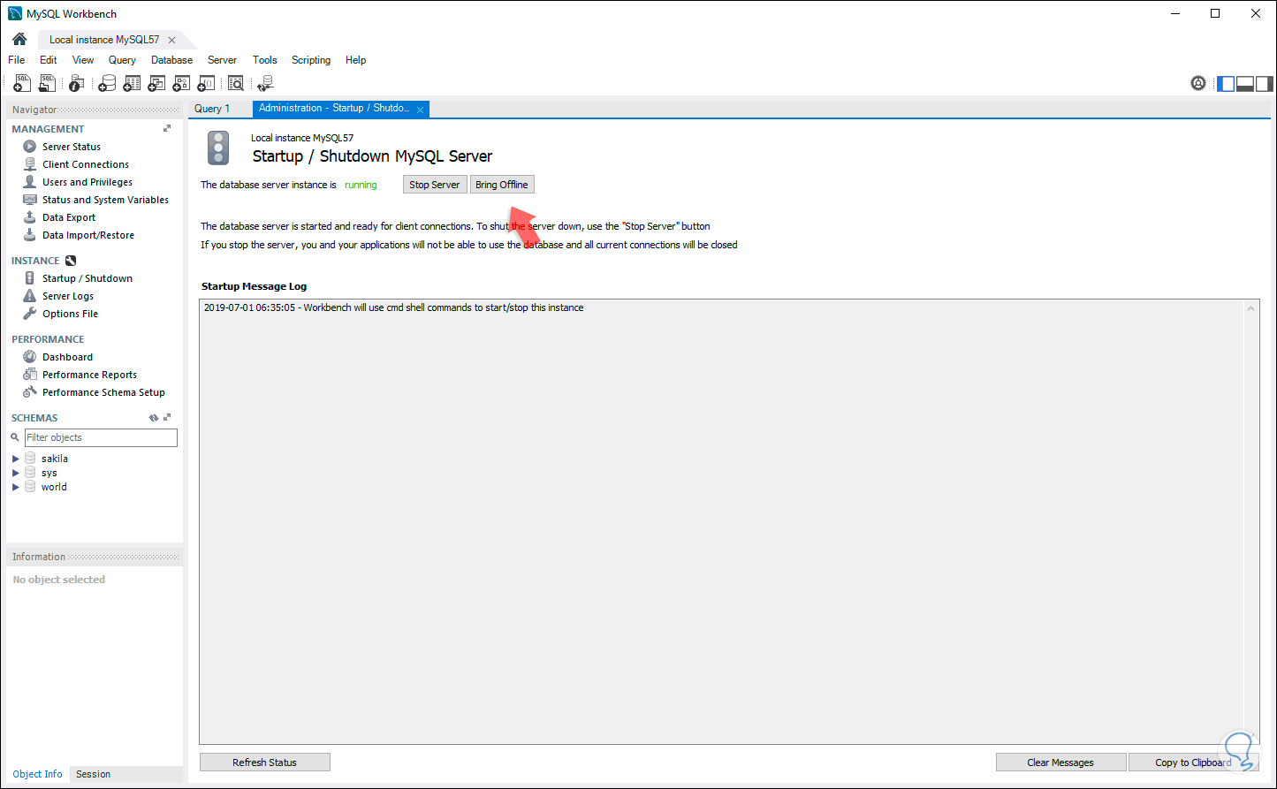Click the Refresh Status button
Image resolution: width=1277 pixels, height=789 pixels.
pyautogui.click(x=265, y=762)
